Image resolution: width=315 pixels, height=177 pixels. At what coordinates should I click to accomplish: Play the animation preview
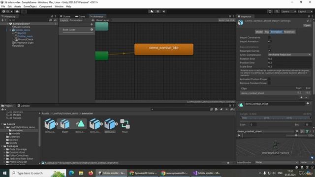pos(239,136)
